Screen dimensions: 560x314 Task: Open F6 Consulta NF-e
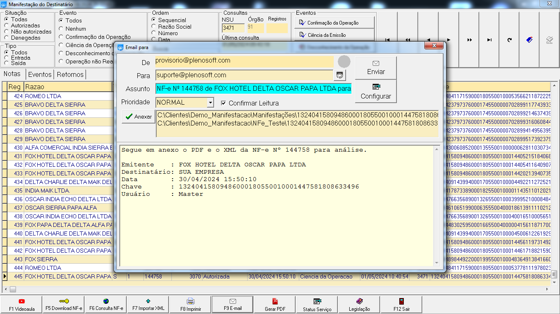click(106, 305)
